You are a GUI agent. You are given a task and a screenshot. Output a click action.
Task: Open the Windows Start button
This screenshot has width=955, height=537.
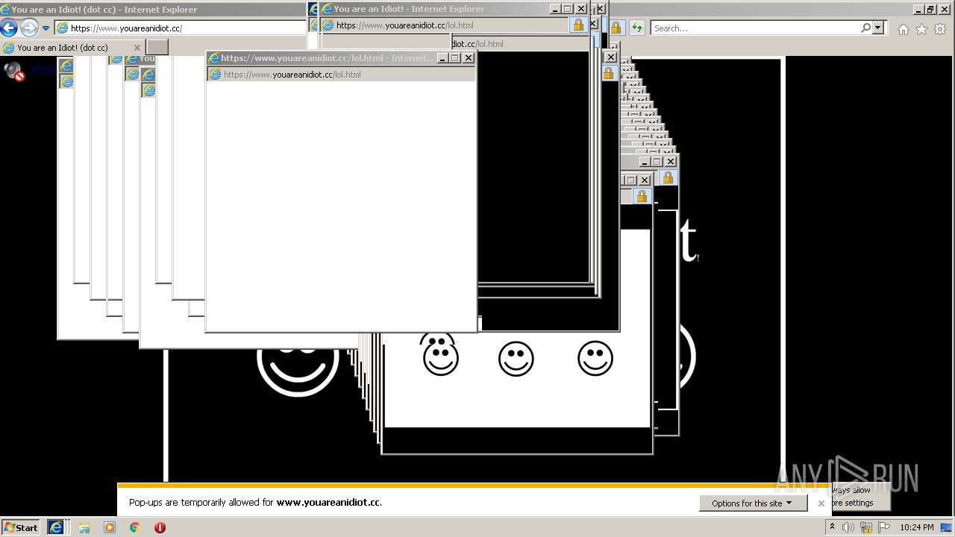(x=21, y=527)
